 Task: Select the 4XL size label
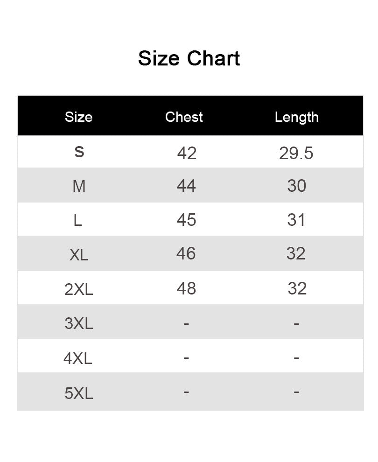(x=78, y=358)
